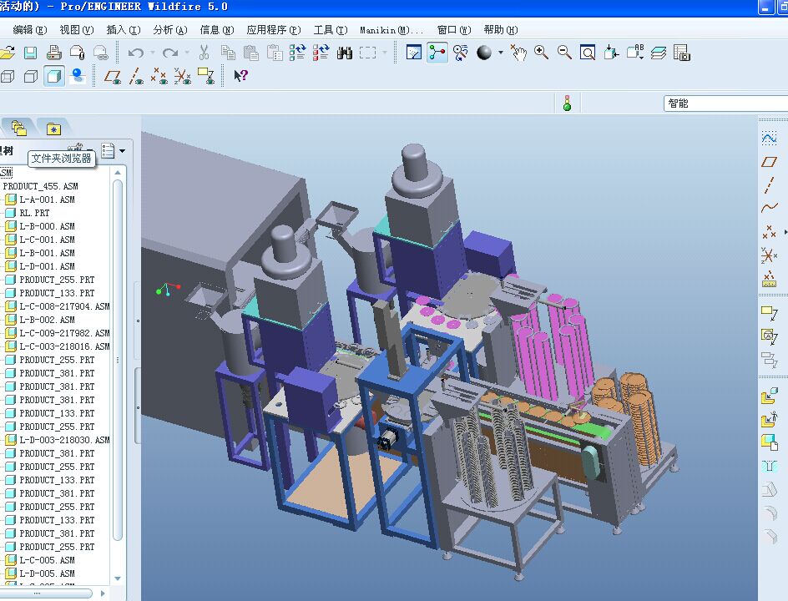Click the What's This help cursor icon

[240, 76]
